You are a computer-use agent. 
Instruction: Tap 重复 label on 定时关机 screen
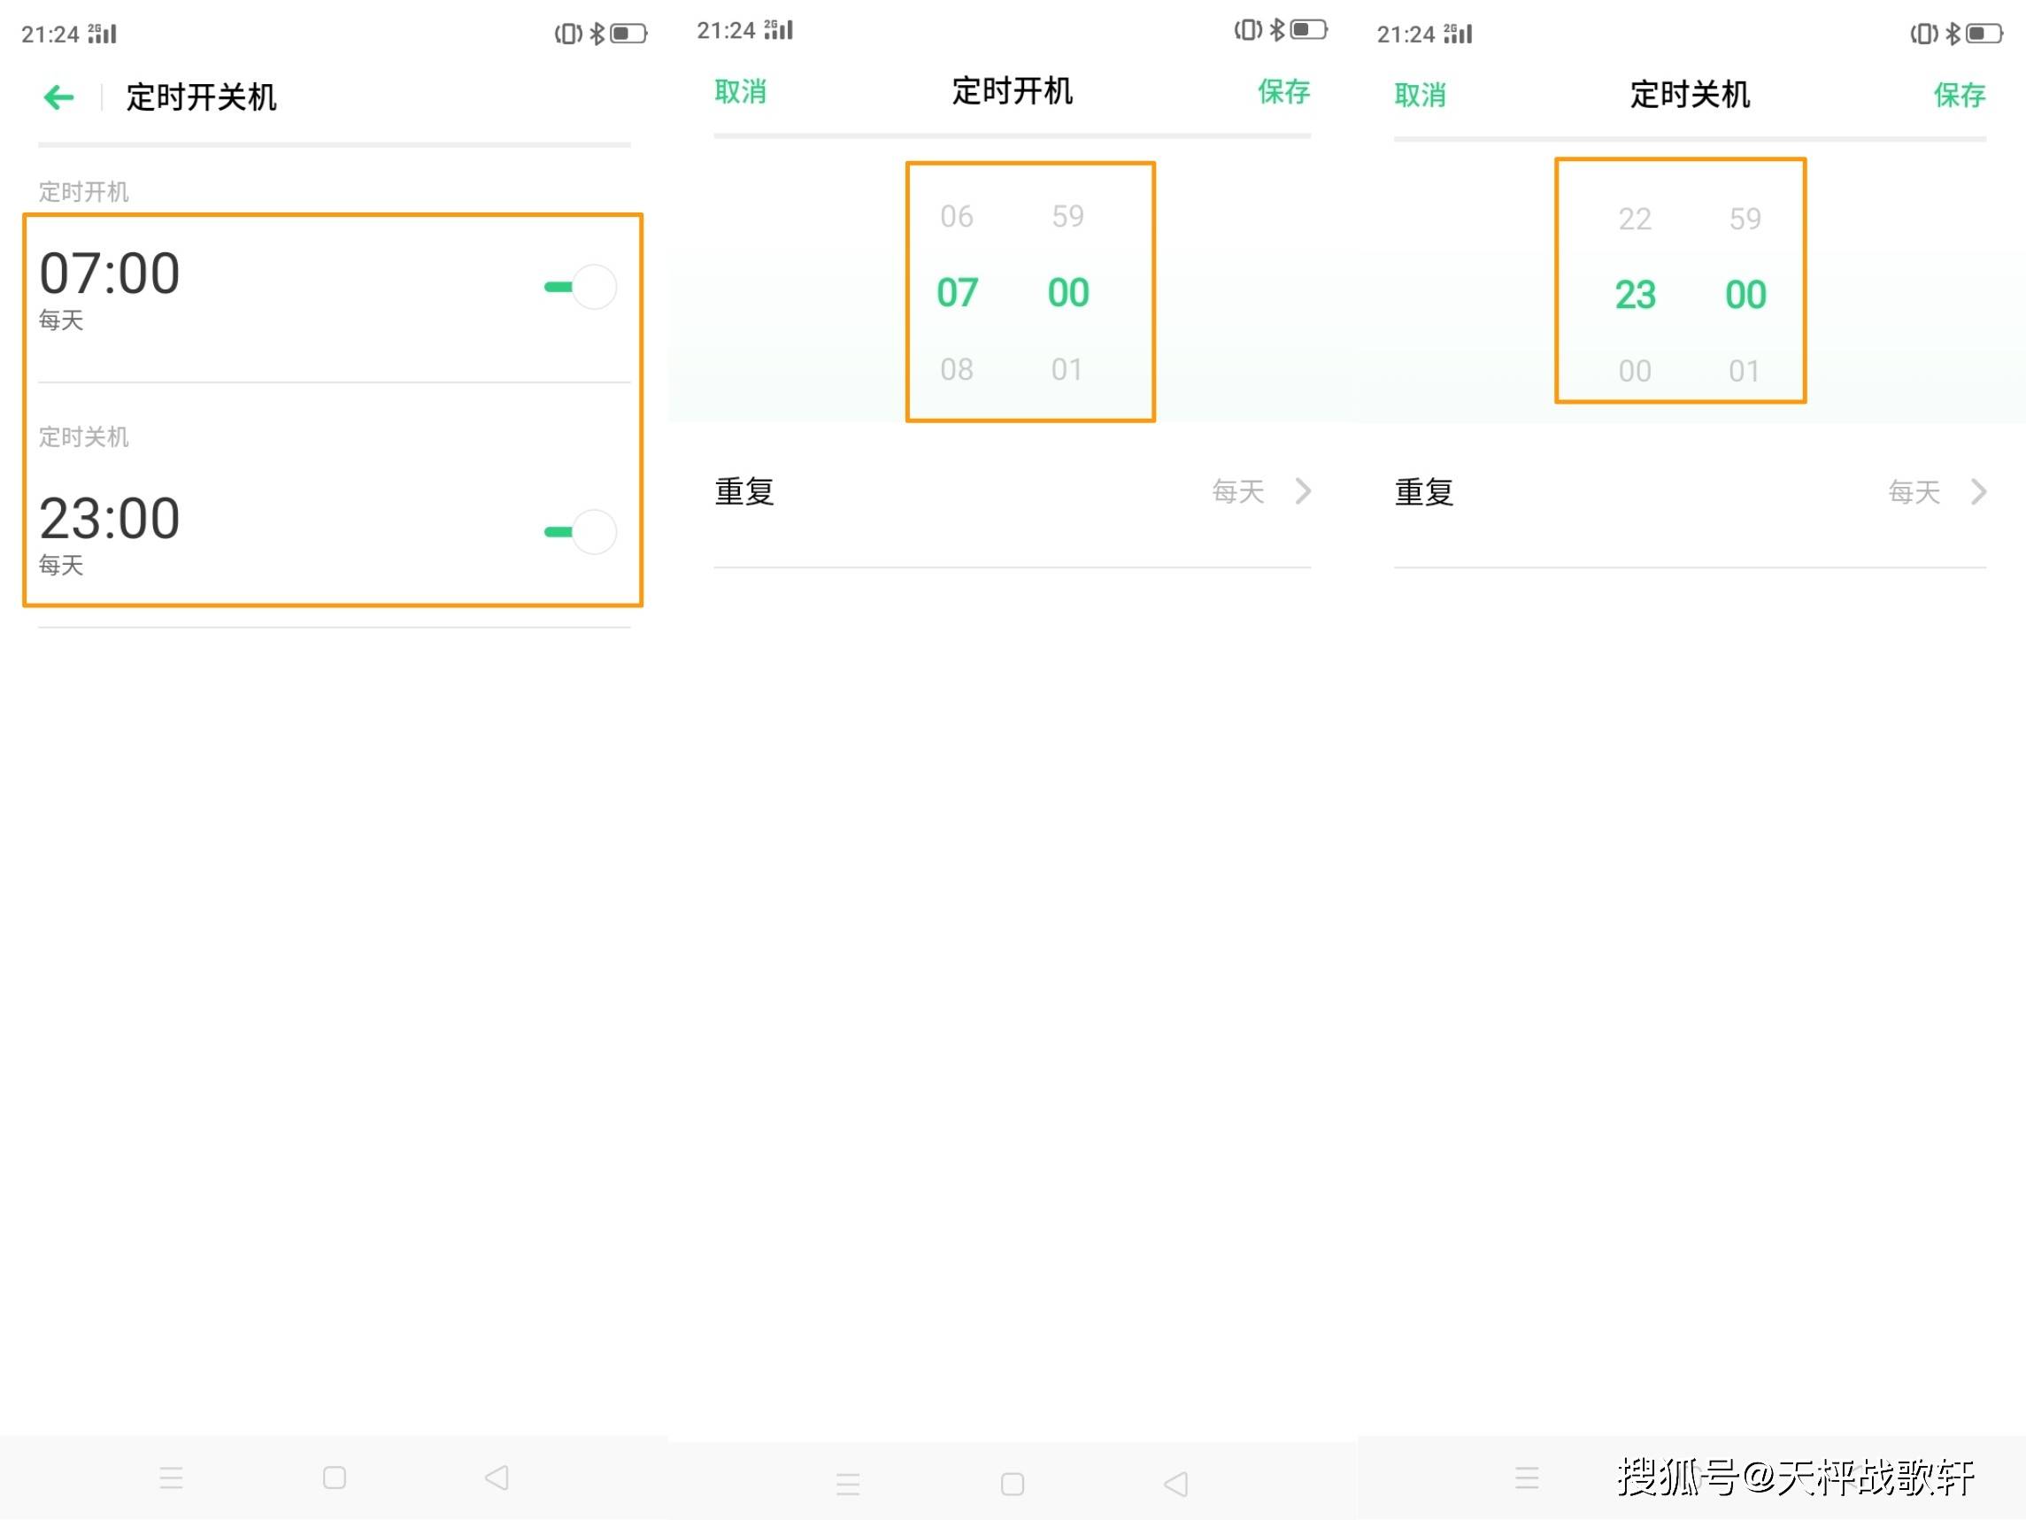point(1424,493)
